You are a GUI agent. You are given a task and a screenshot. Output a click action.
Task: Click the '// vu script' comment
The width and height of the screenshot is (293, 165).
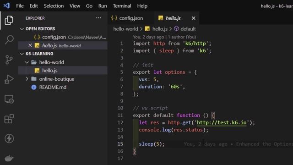click(x=151, y=108)
